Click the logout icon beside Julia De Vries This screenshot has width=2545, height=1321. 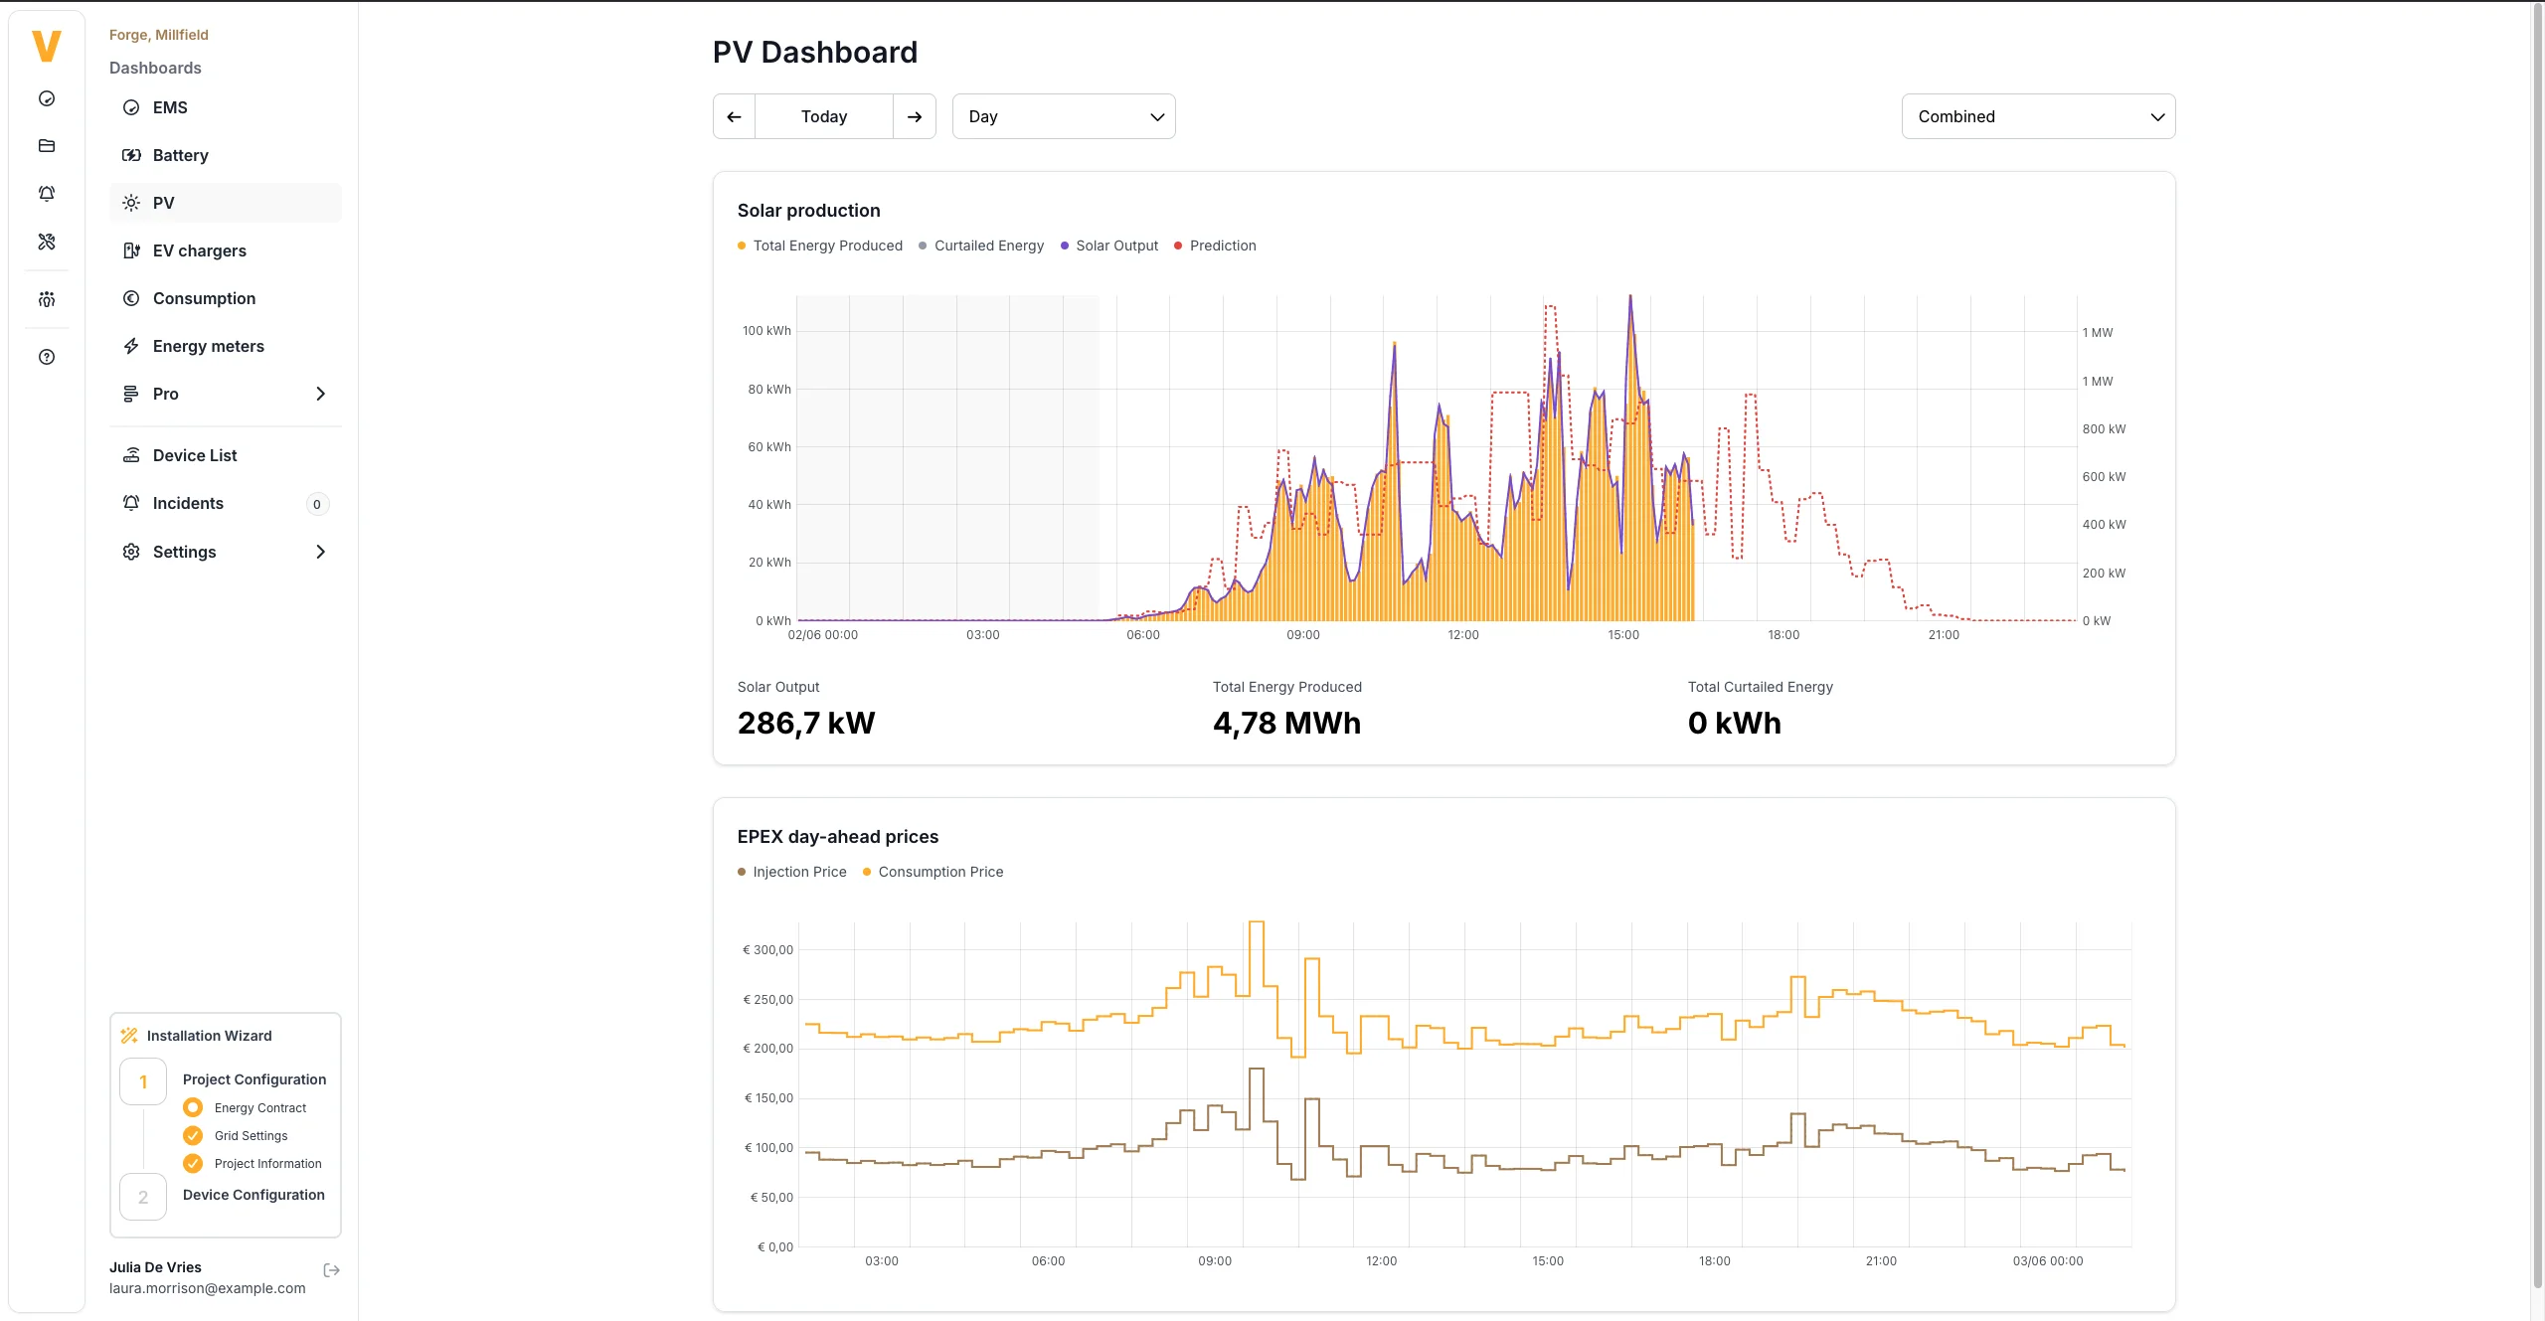332,1270
